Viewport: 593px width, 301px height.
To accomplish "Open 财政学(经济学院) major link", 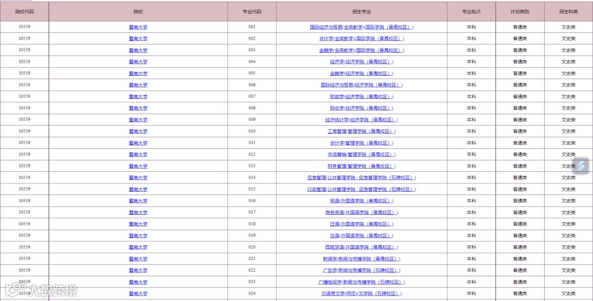I will (361, 97).
